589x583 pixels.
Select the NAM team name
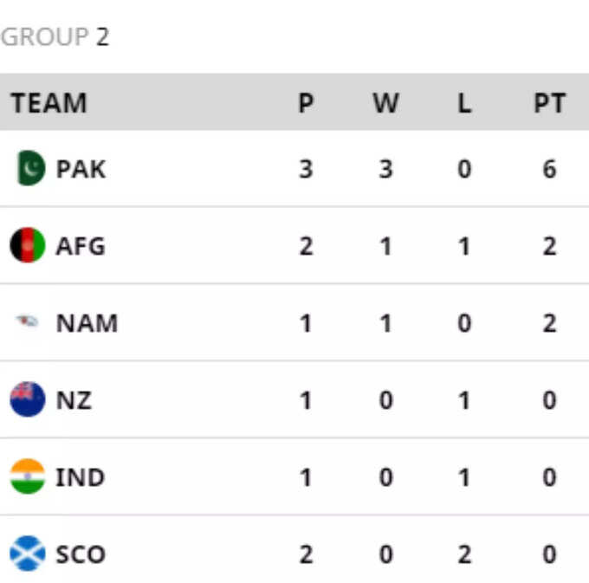[x=87, y=323]
